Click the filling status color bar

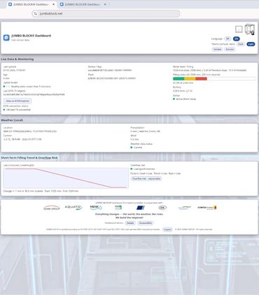(214, 79)
